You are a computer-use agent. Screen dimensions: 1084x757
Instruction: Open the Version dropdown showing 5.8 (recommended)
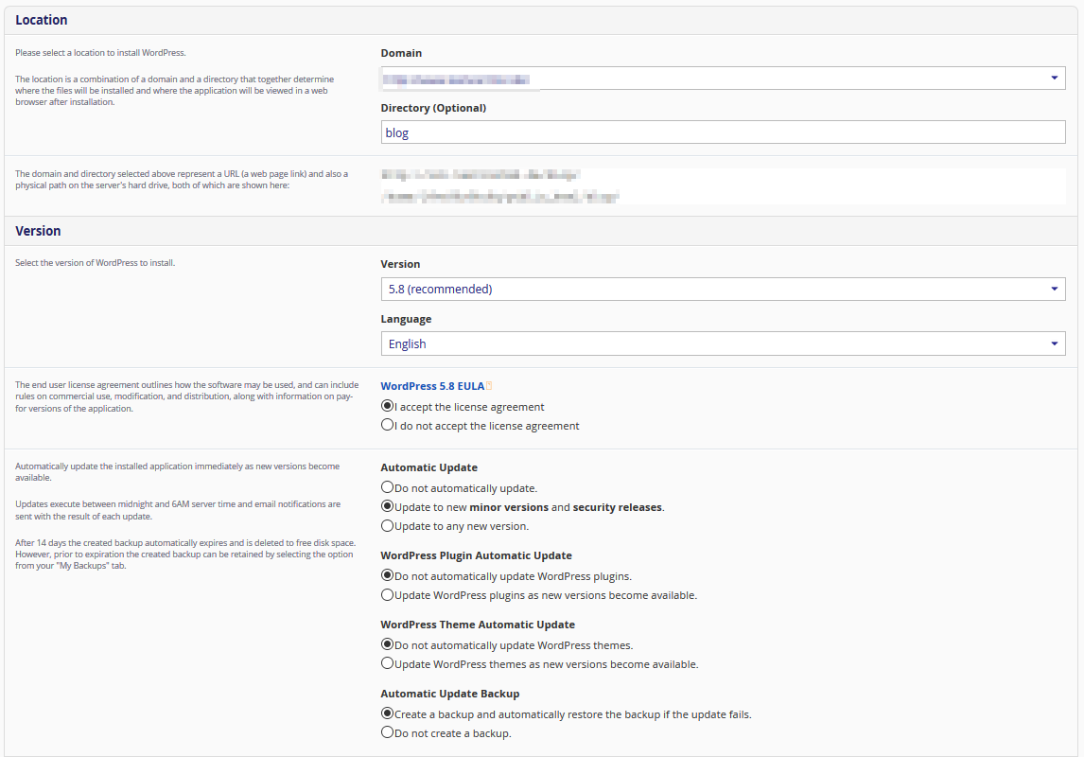coord(723,289)
